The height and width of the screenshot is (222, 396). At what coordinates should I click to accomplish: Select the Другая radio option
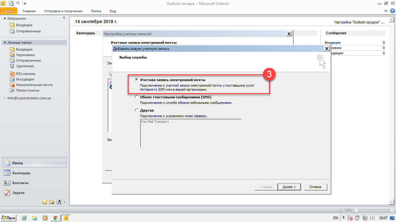point(136,110)
